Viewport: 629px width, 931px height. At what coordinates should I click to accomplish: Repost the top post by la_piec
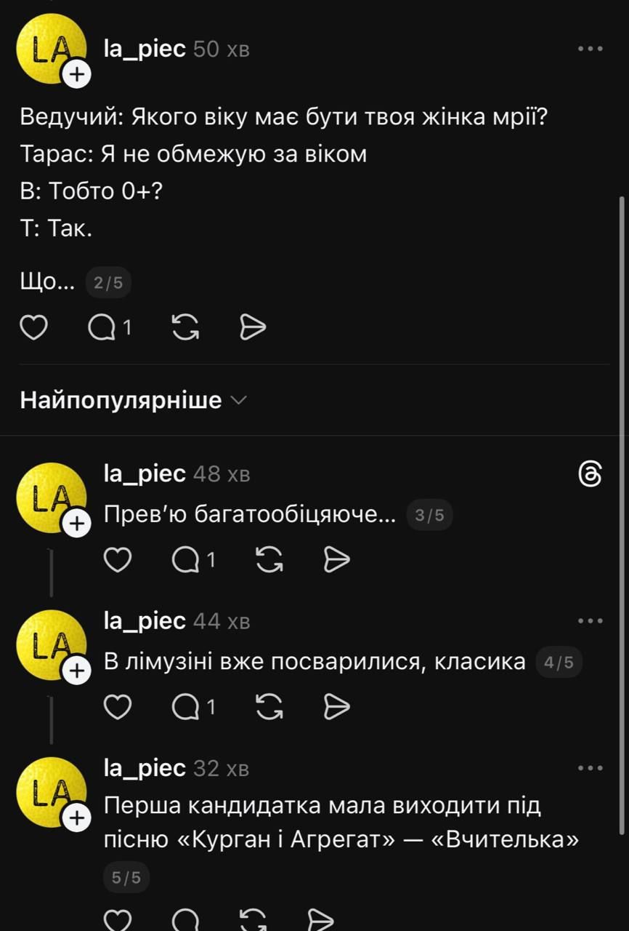coord(185,329)
